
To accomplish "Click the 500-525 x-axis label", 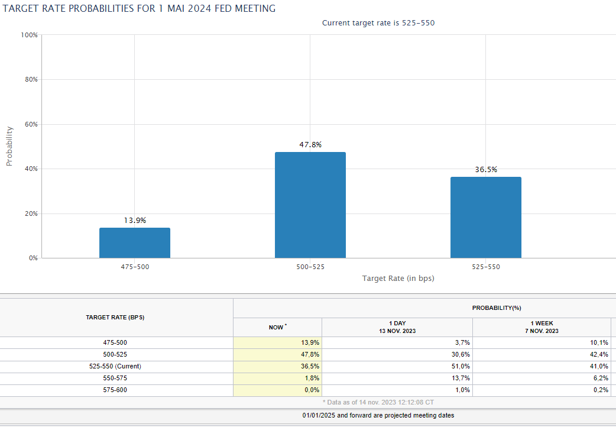I will (310, 267).
